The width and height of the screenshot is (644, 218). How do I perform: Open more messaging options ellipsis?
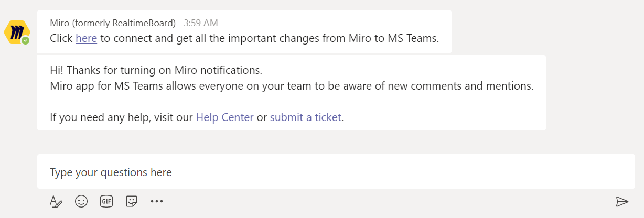[157, 201]
